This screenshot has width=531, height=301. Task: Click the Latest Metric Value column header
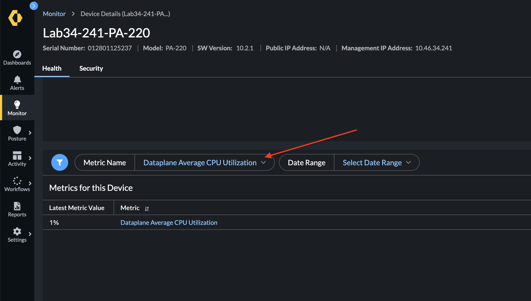point(77,208)
